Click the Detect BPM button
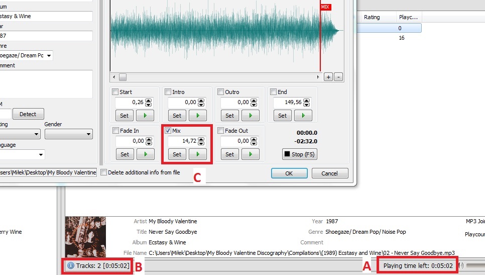This screenshot has width=485, height=275. 28,114
